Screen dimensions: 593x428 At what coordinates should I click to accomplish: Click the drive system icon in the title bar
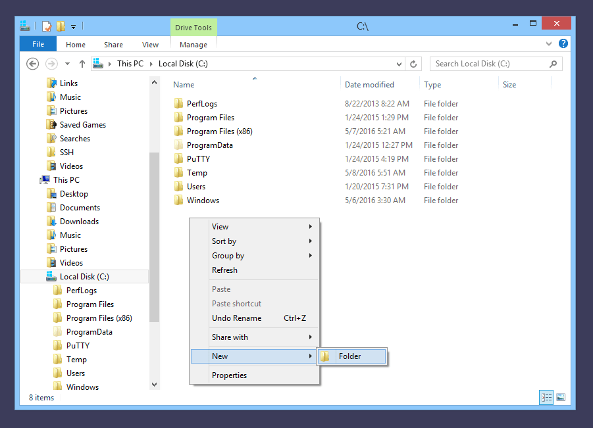25,26
